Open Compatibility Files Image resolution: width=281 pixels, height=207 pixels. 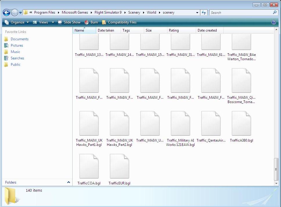click(x=119, y=22)
